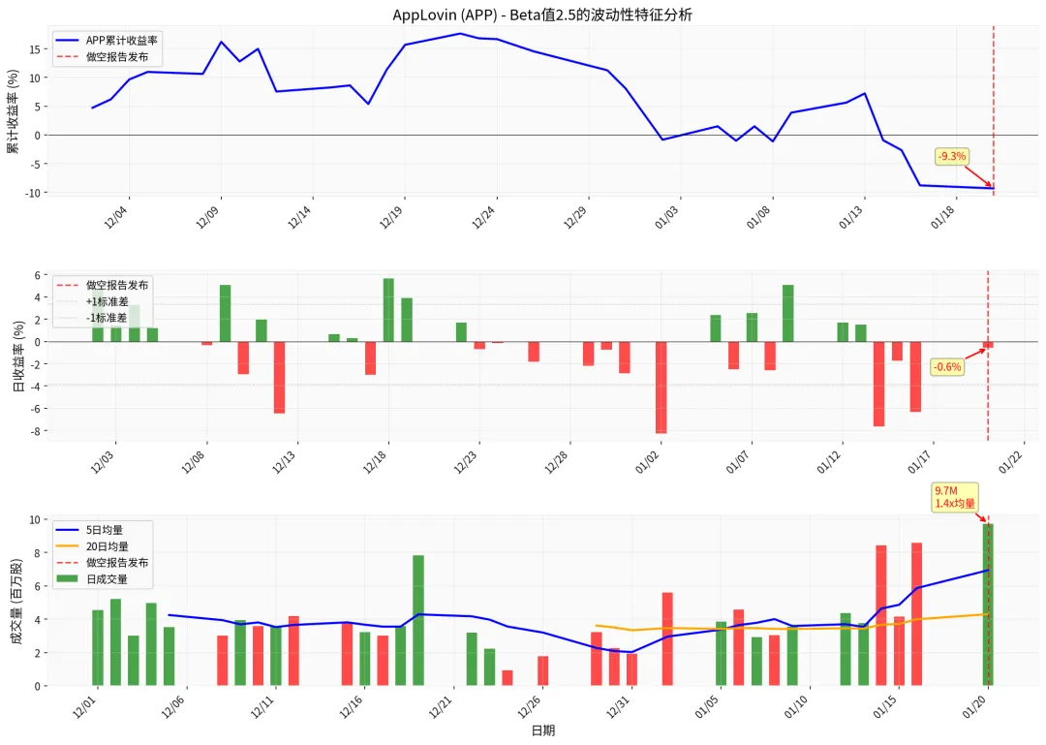Click the 12/09 date tick label

pos(207,218)
